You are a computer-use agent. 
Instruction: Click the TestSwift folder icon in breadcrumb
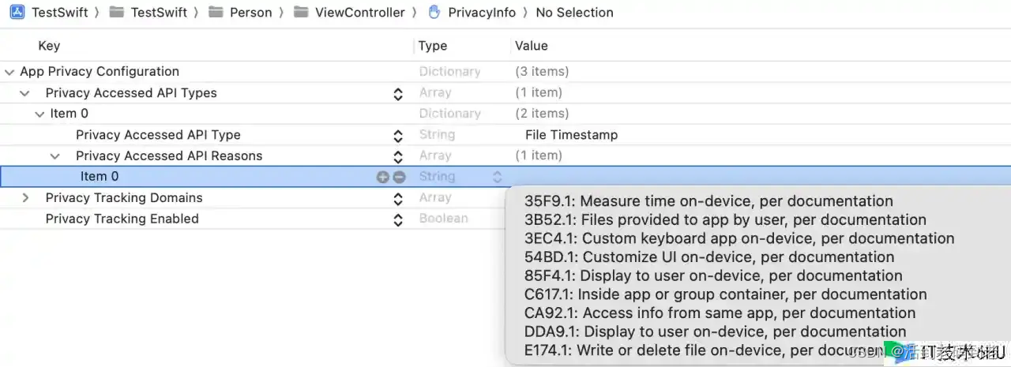click(x=117, y=13)
